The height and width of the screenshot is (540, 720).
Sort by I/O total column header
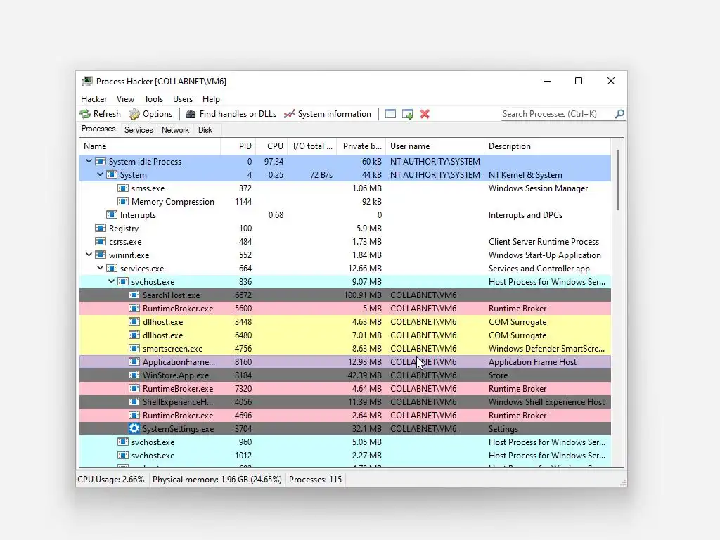click(312, 146)
